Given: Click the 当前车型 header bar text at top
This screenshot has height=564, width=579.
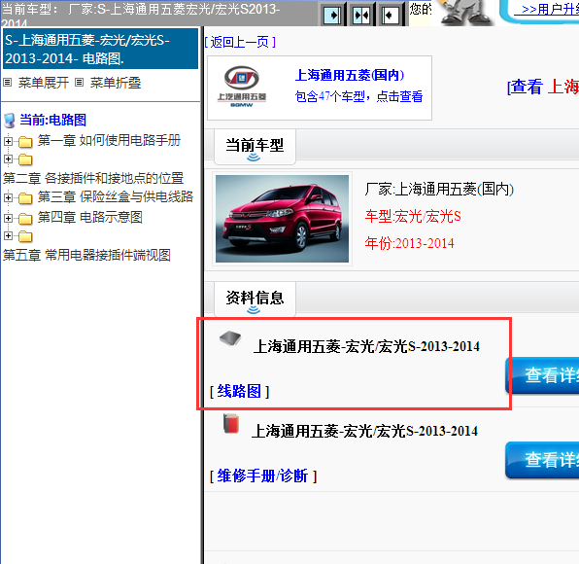Looking at the screenshot, I should click(x=140, y=14).
